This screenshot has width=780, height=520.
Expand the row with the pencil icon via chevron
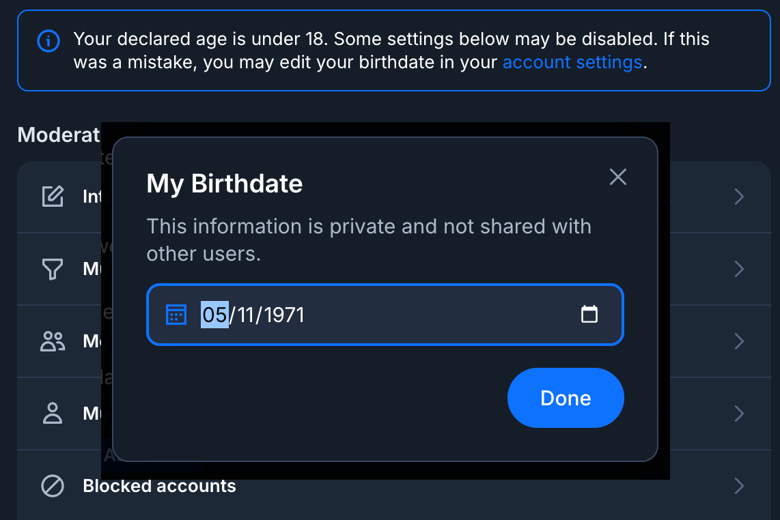[x=738, y=197]
